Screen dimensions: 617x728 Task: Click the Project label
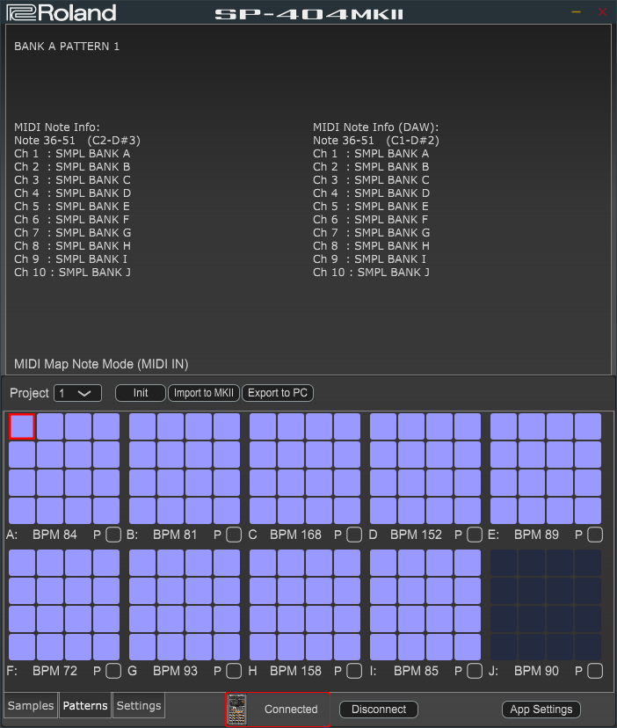pyautogui.click(x=29, y=393)
